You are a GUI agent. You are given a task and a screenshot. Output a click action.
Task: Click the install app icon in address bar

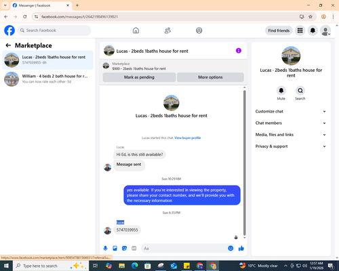302,17
